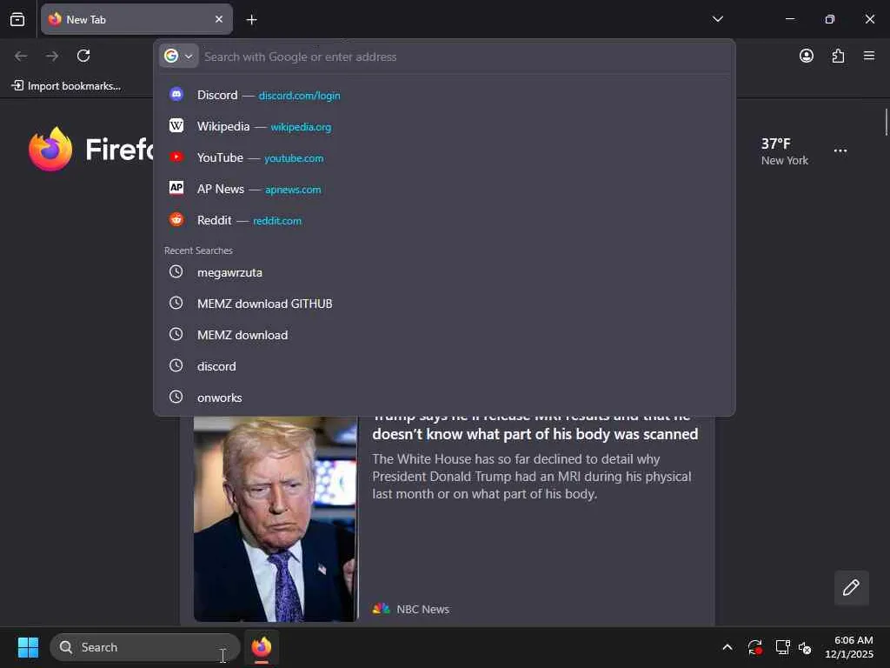Viewport: 890px width, 668px height.
Task: Open the hamburger application menu
Action: coord(869,56)
